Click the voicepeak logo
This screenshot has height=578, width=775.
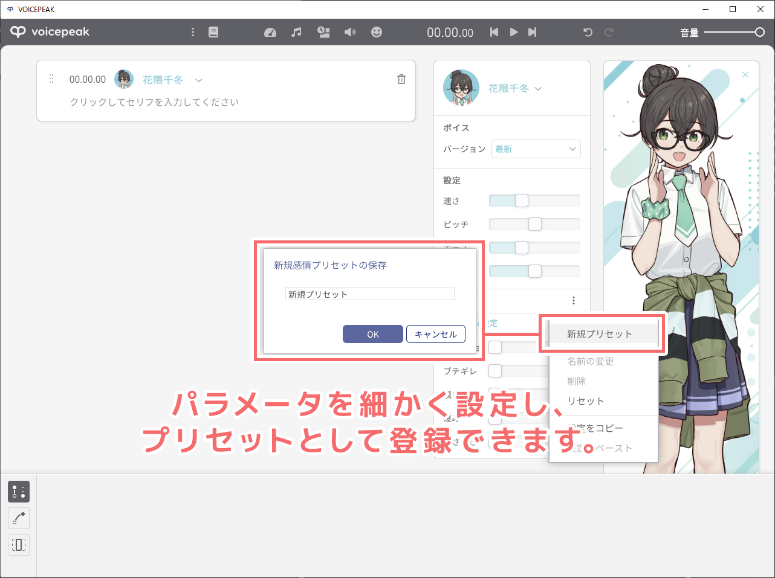pyautogui.click(x=50, y=32)
